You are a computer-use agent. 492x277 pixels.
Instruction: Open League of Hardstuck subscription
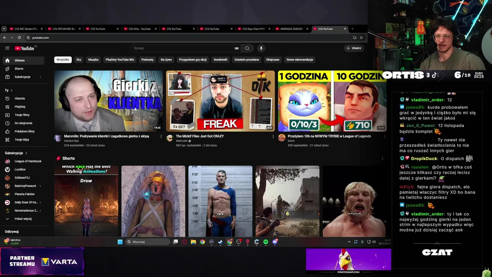[23, 161]
